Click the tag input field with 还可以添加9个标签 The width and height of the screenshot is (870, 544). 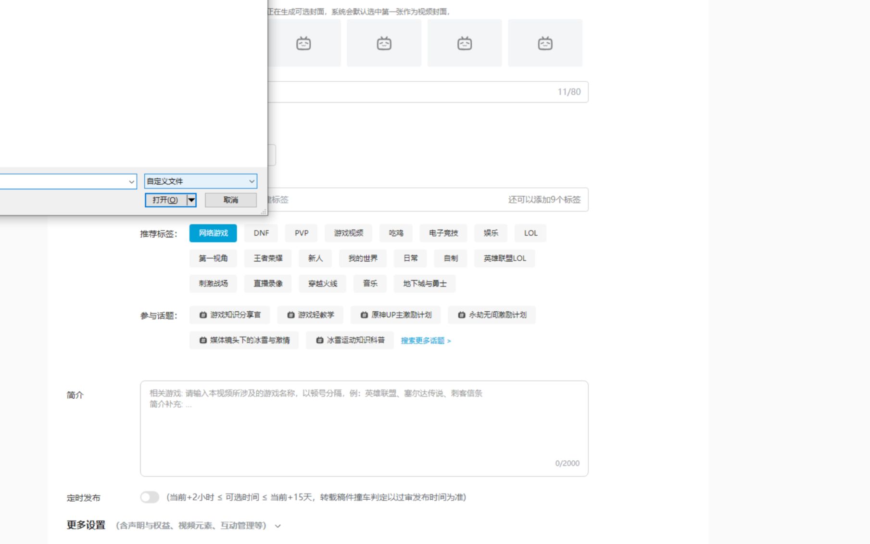pos(428,200)
